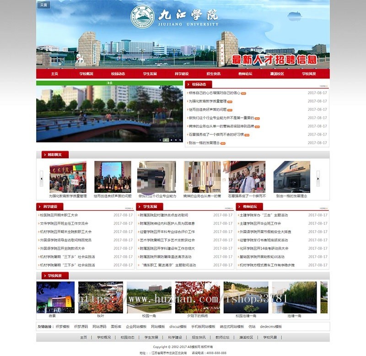Go to 濂溪校区 in the red navigation bar
This screenshot has height=356, width=366.
tap(277, 74)
